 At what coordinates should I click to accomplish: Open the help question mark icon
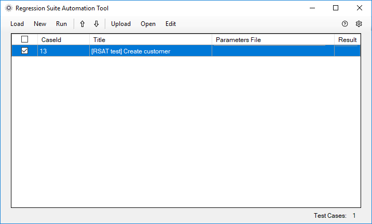click(x=345, y=24)
